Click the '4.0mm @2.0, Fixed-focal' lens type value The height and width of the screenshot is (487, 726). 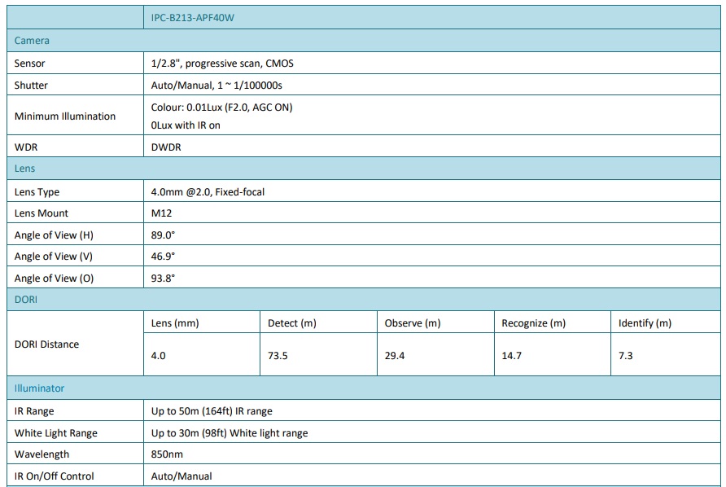[x=208, y=192]
